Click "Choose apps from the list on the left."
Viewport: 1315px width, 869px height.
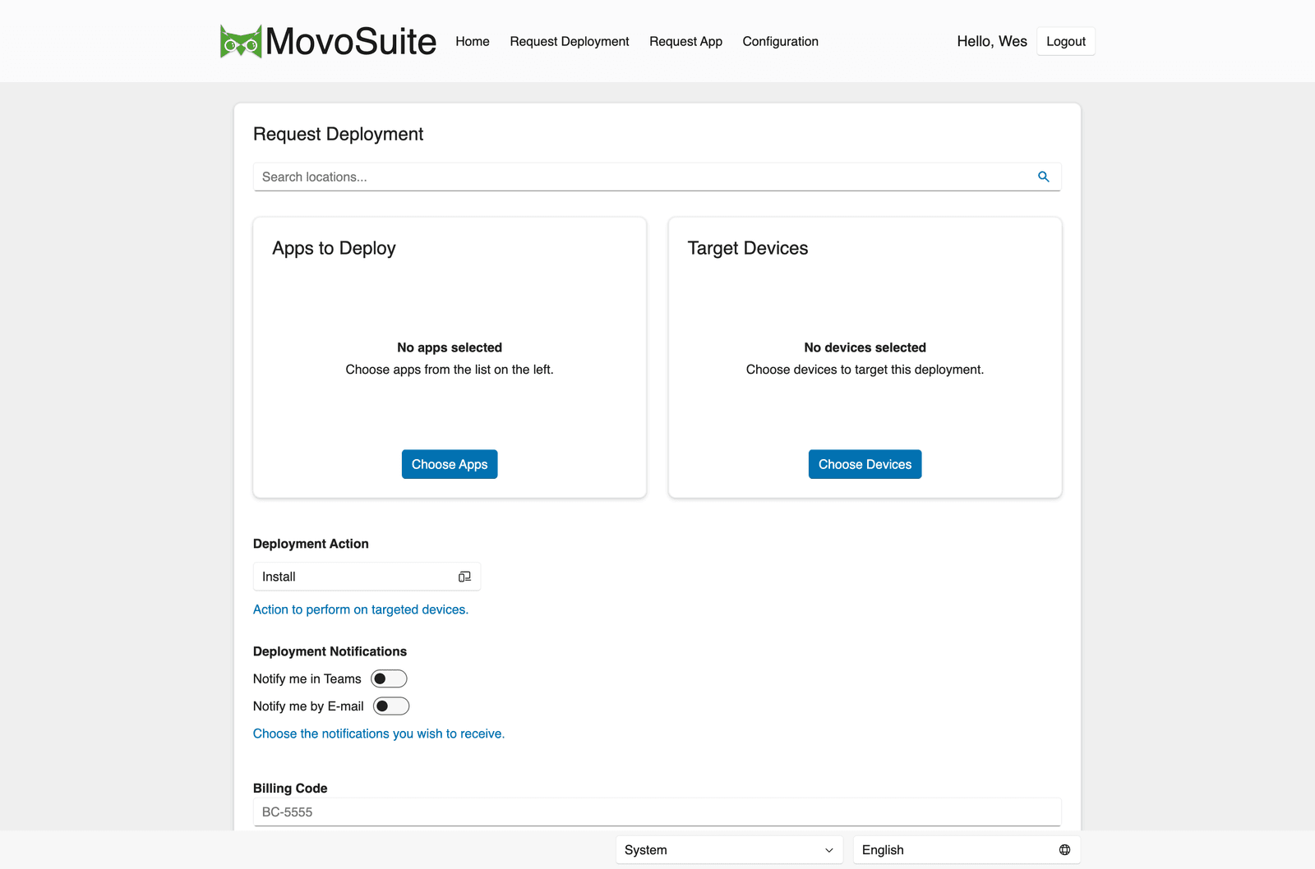(450, 370)
